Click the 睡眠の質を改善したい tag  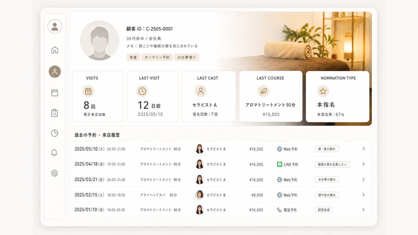[332, 164]
